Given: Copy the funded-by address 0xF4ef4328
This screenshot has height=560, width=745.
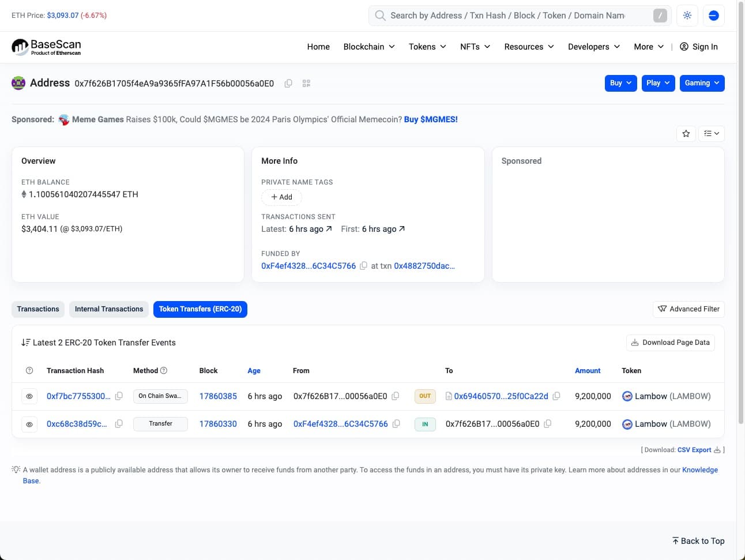Looking at the screenshot, I should click(x=363, y=266).
